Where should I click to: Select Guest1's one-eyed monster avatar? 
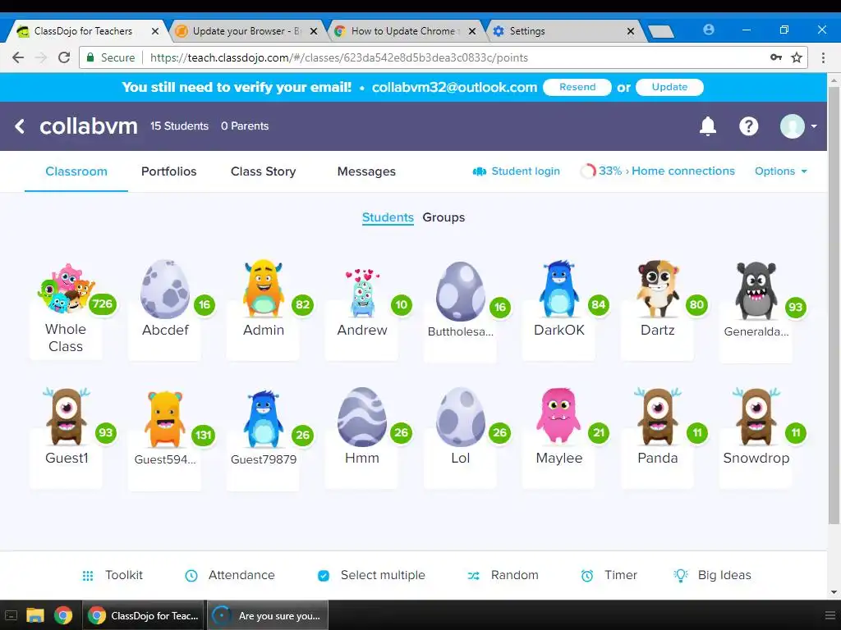point(66,417)
